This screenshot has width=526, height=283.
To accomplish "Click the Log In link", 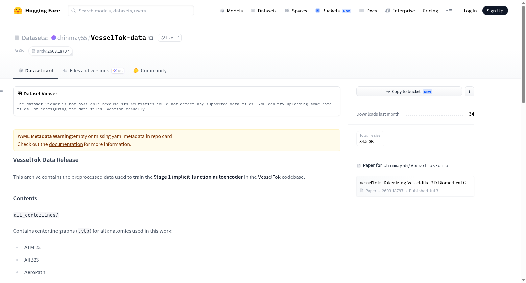I will coord(470,11).
